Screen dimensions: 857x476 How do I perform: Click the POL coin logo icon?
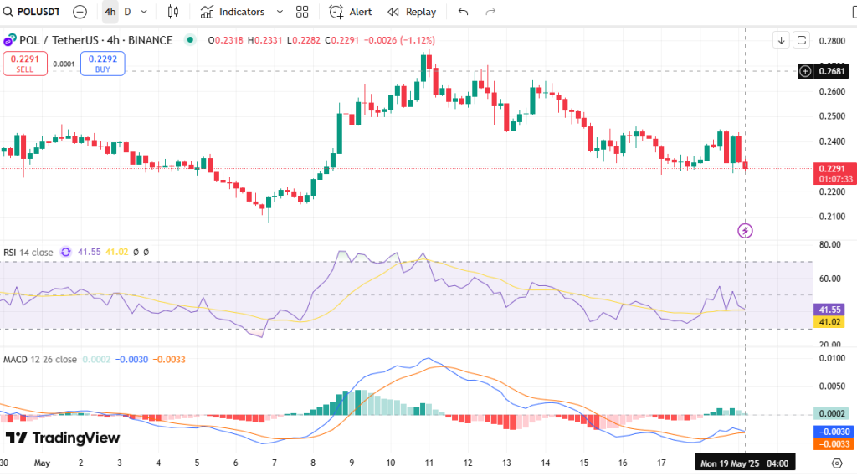click(x=9, y=40)
